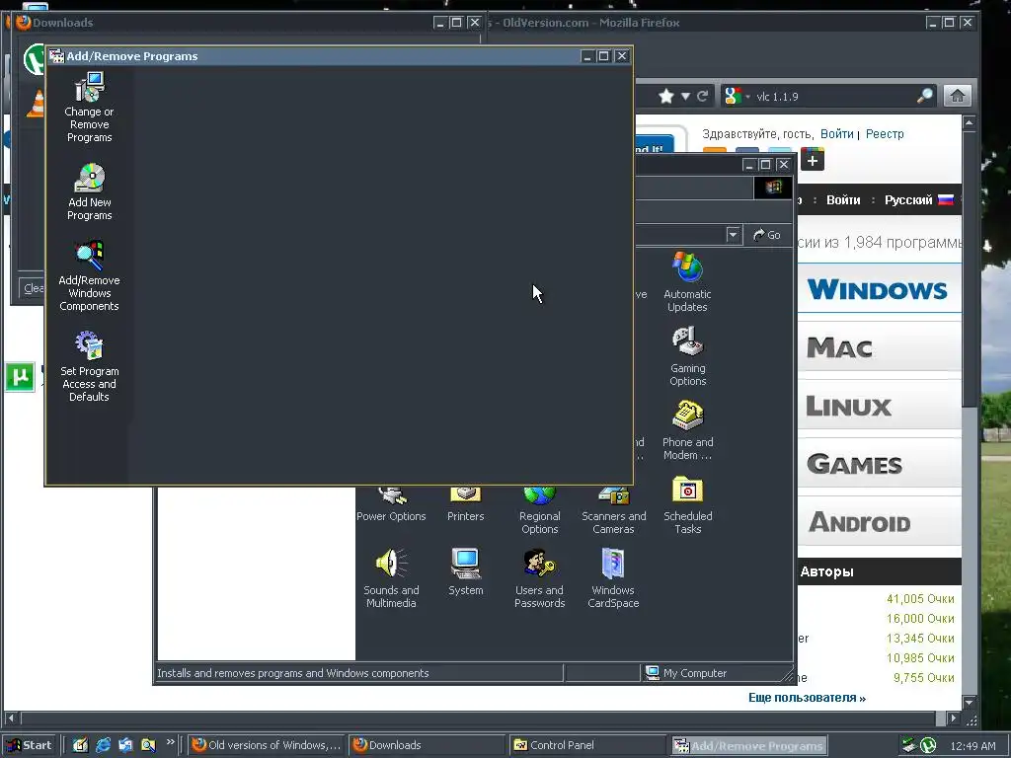Click Firefox horizontal scrollbar left arrow

[10, 718]
